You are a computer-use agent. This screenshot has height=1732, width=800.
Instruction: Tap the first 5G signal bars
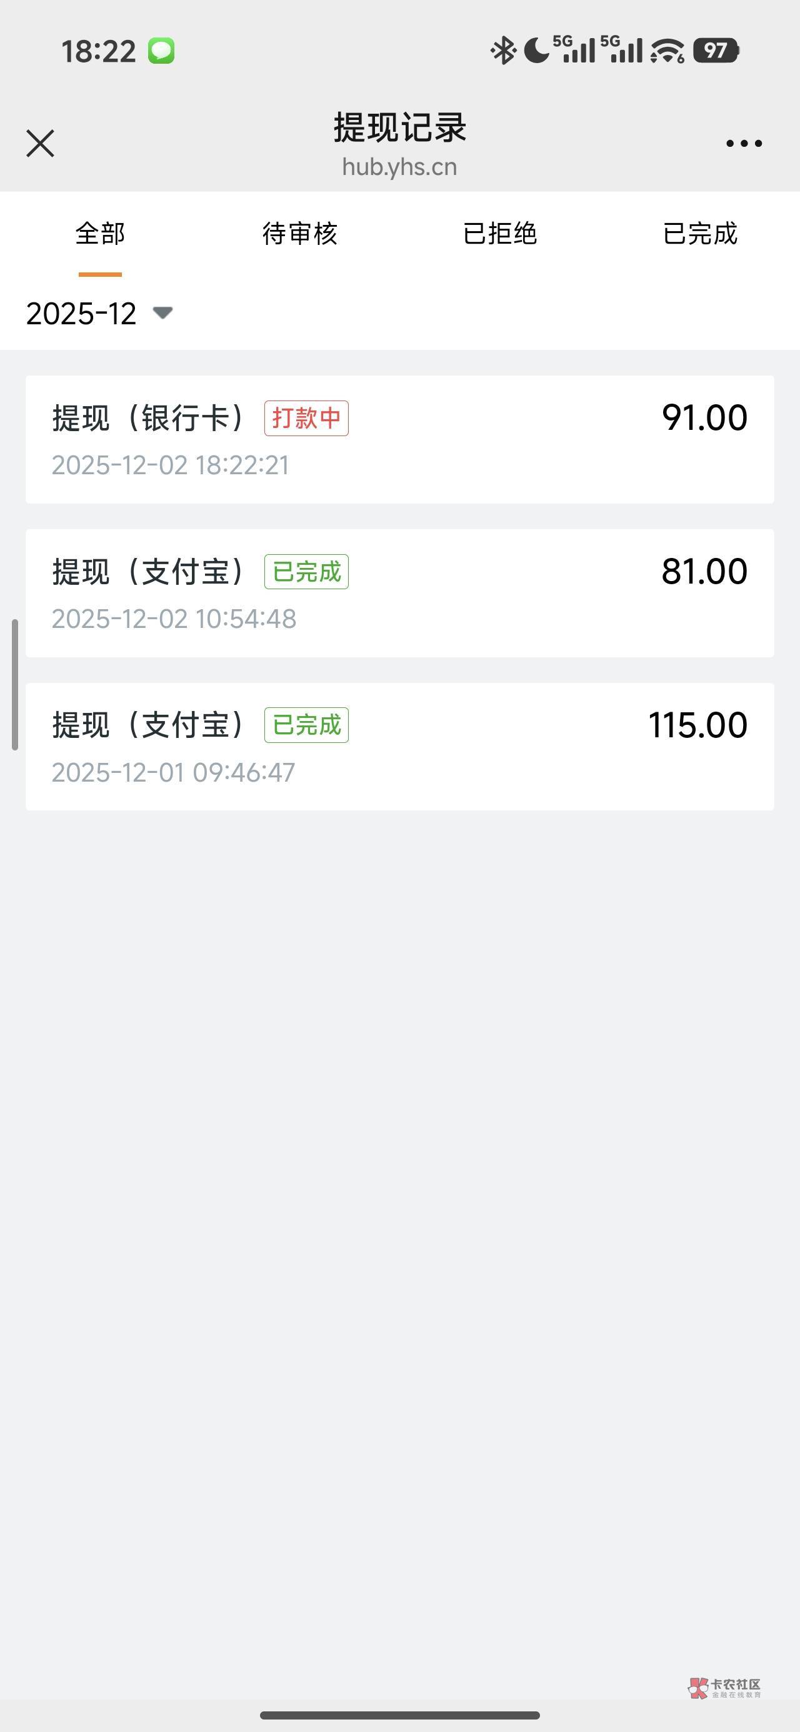point(575,50)
